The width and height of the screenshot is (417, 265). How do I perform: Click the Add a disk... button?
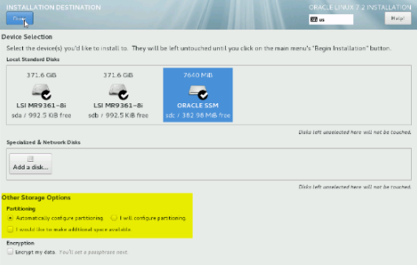pos(30,164)
